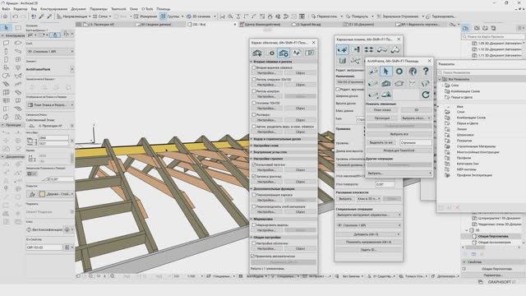Open the Выберите инструмент обработки dropdown
This screenshot has height=296, width=526.
[368, 215]
